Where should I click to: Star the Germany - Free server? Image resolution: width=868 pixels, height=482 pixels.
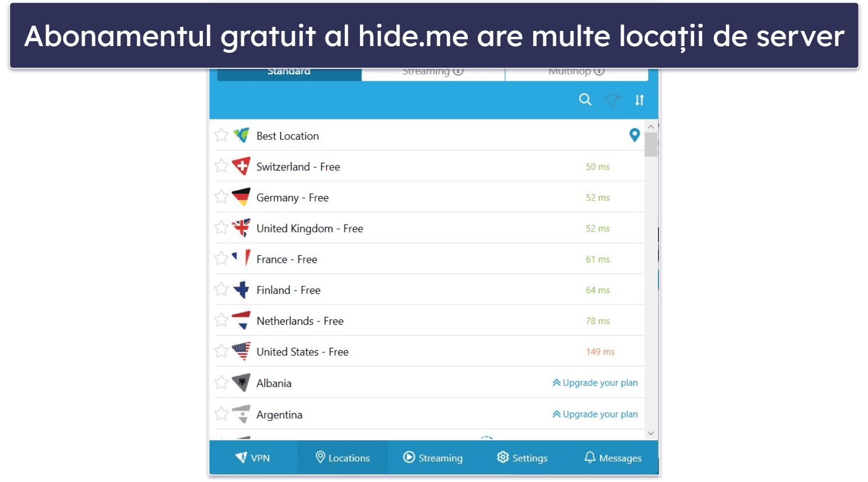click(221, 197)
